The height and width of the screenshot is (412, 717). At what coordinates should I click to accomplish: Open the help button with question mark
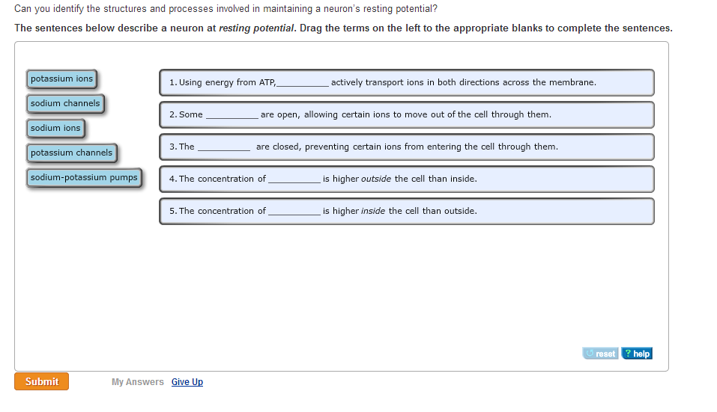(x=638, y=354)
